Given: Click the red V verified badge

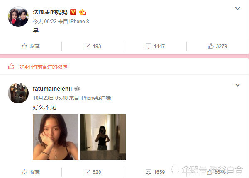Looking at the screenshot, I should click(73, 12).
